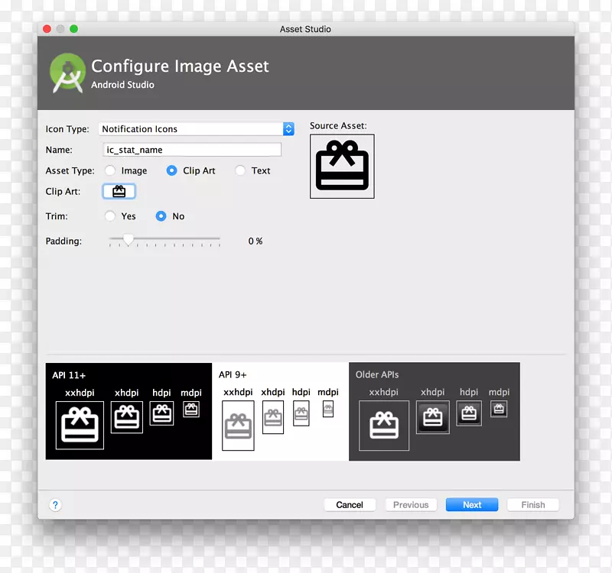Click the Previous button
Screen dimensions: 612x573
click(x=411, y=504)
